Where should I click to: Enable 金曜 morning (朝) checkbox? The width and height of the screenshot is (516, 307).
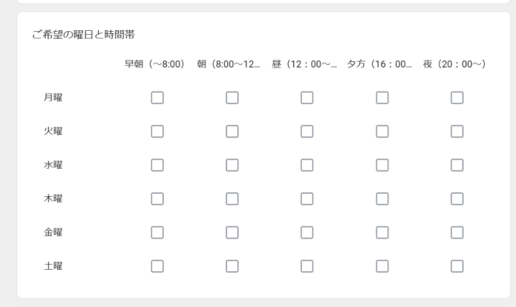(232, 233)
